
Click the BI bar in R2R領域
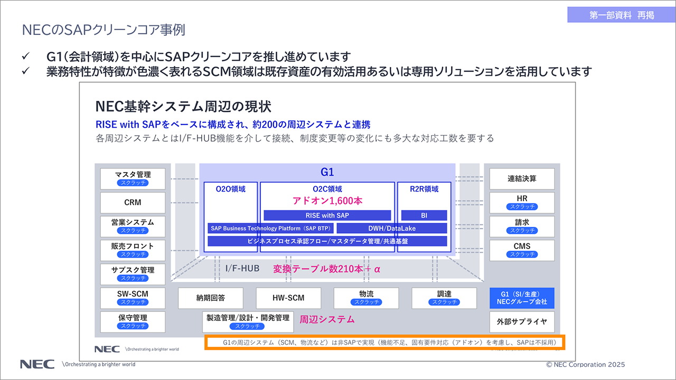(x=424, y=215)
